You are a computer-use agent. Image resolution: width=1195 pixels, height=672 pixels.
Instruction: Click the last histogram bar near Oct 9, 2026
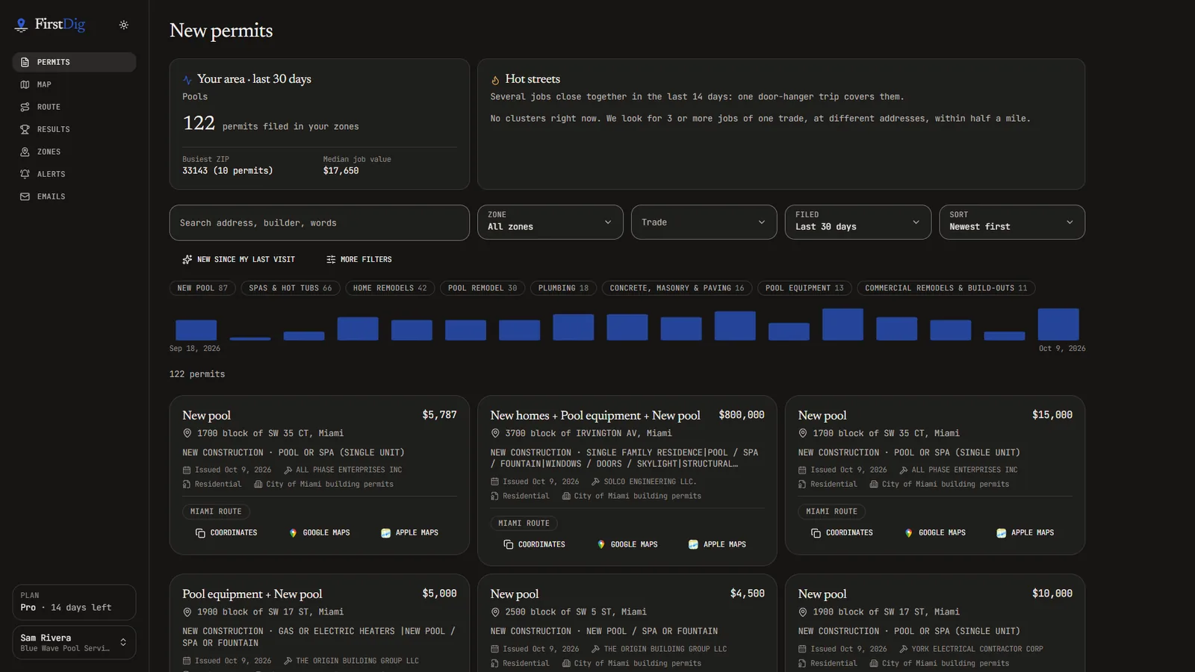click(x=1058, y=324)
